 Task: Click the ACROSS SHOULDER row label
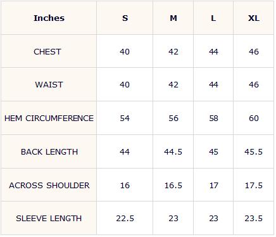[49, 186]
